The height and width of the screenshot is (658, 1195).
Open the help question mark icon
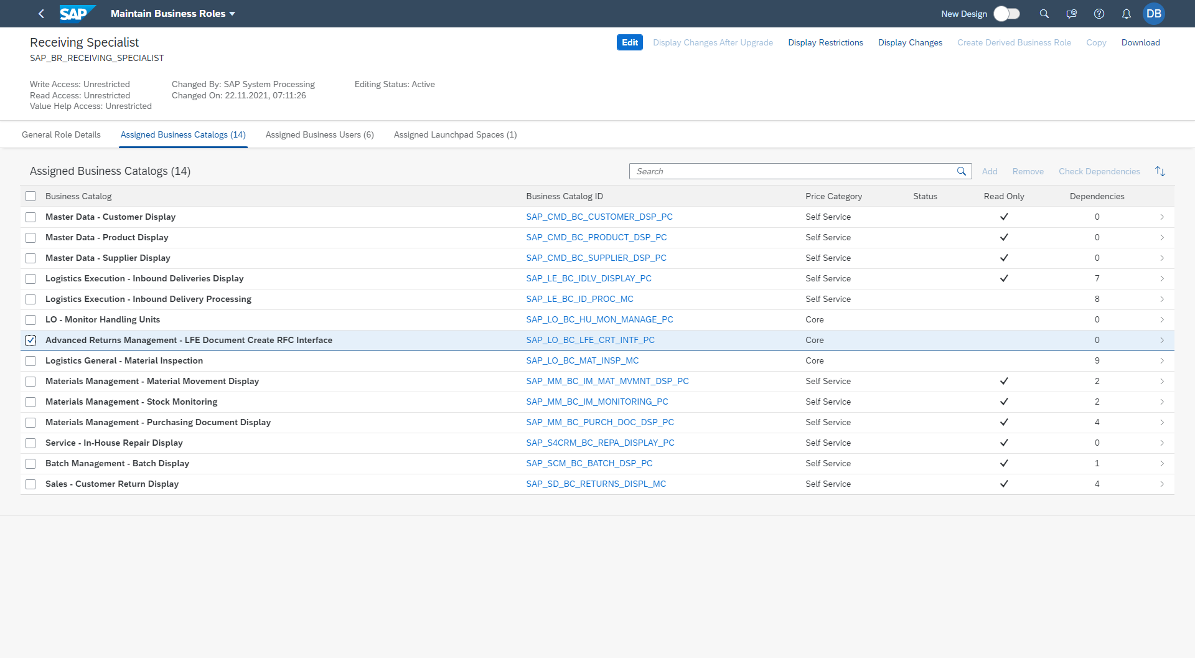[1099, 14]
